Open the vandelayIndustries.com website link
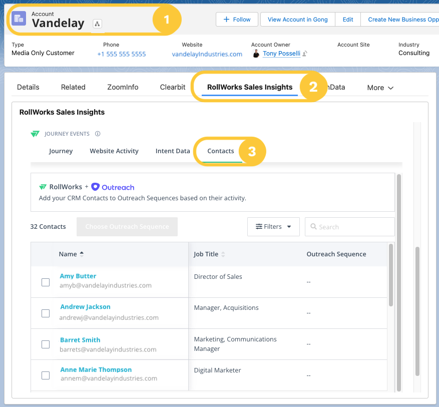The width and height of the screenshot is (439, 407). pos(207,54)
